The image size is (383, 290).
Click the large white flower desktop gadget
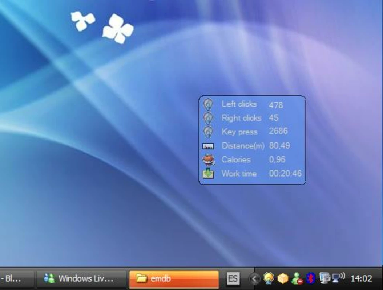pos(118,29)
